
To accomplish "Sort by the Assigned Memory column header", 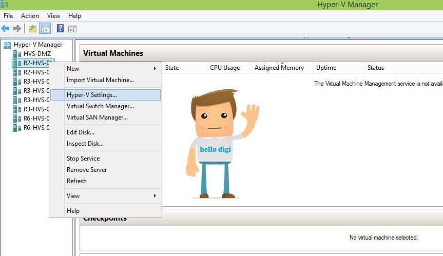I will (282, 68).
